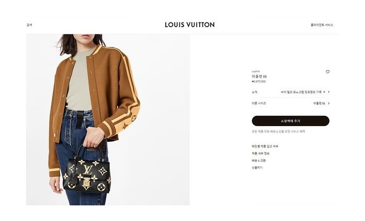
Task: Go home via Louis Vuitton logo
Action: click(x=190, y=24)
